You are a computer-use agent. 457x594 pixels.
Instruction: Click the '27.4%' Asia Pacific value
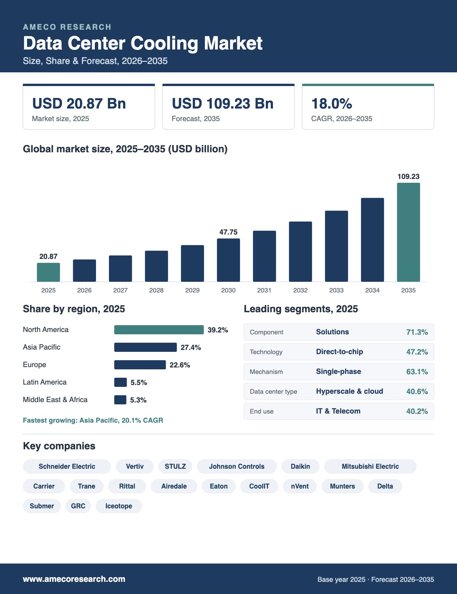point(191,347)
